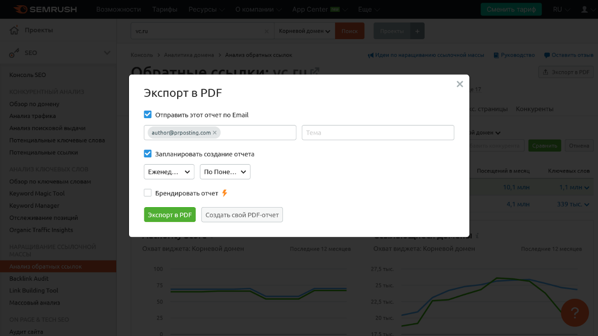Switch to the Конкуренты tab

pyautogui.click(x=535, y=109)
